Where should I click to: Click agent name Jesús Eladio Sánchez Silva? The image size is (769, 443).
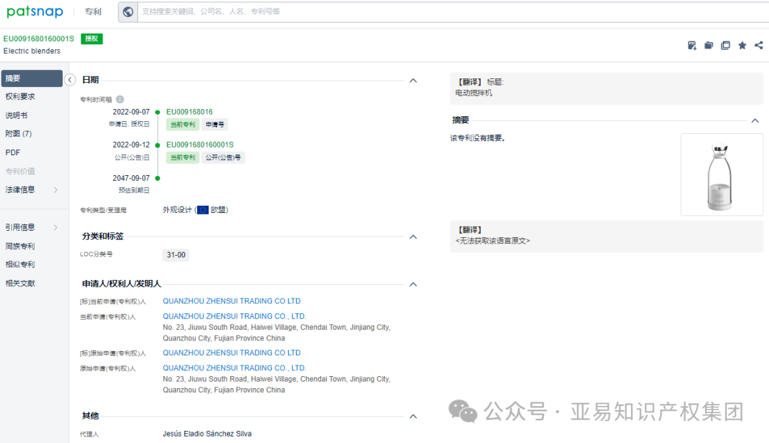point(207,434)
